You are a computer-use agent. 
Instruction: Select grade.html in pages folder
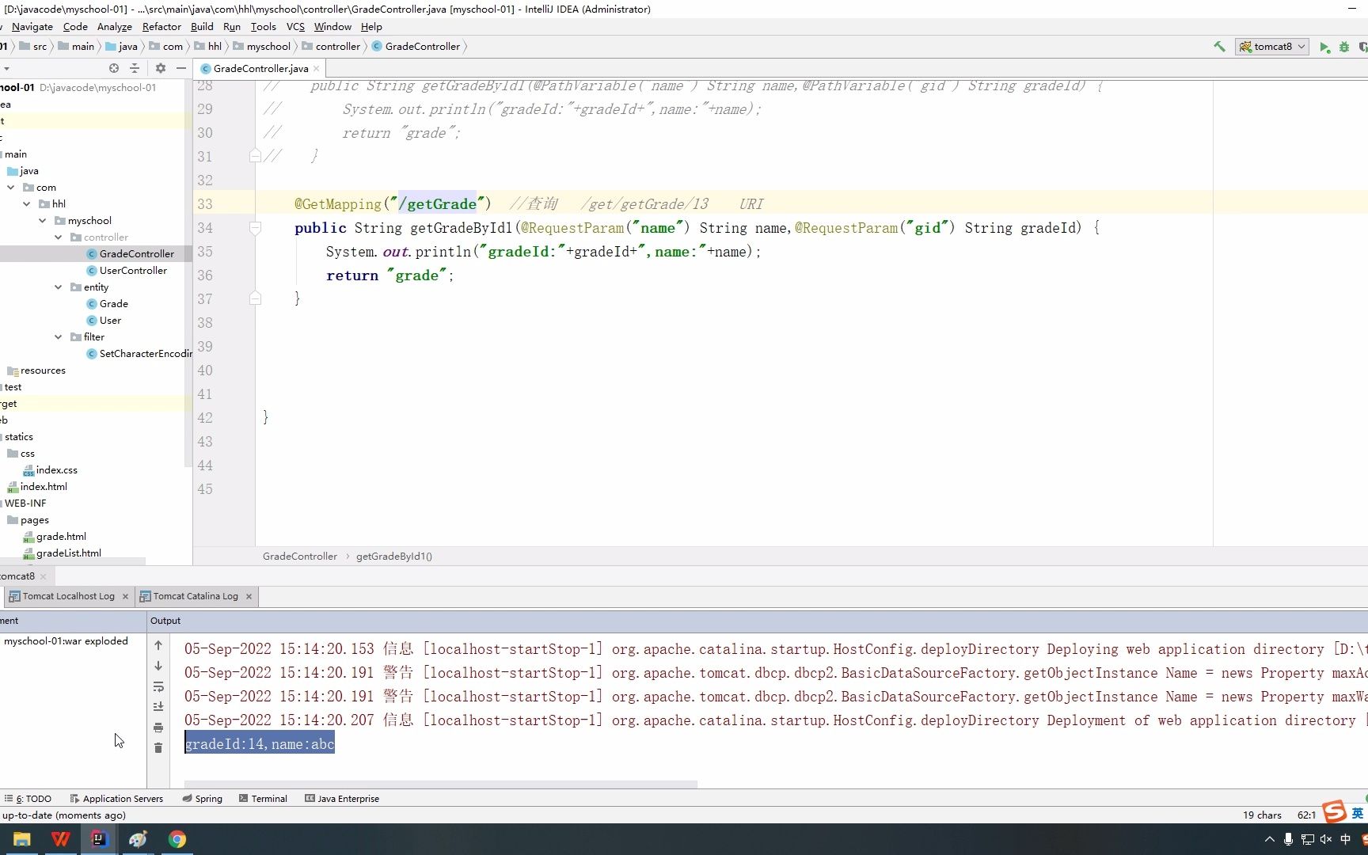tap(54, 537)
